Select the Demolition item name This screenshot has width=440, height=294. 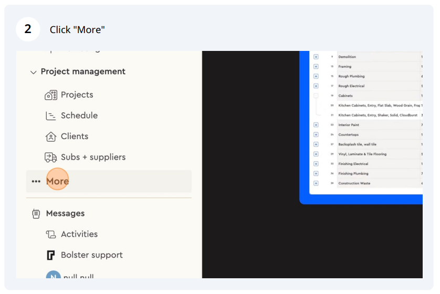point(347,57)
